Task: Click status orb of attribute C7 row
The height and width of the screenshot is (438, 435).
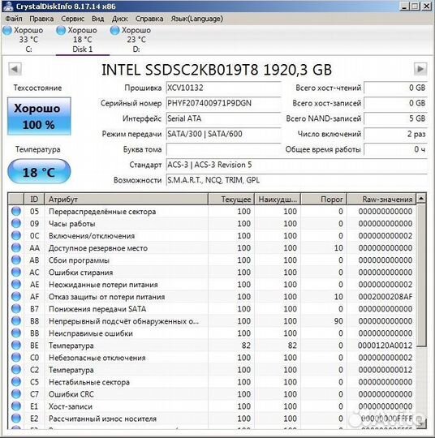Action: [16, 394]
